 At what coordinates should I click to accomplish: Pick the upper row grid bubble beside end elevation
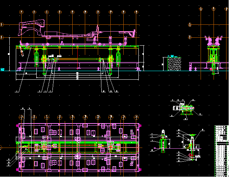pyautogui.click(x=190, y=25)
